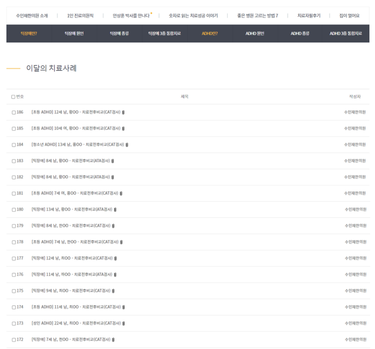The height and width of the screenshot is (349, 375).
Task: Click attachment icon on post 186
Action: [123, 112]
